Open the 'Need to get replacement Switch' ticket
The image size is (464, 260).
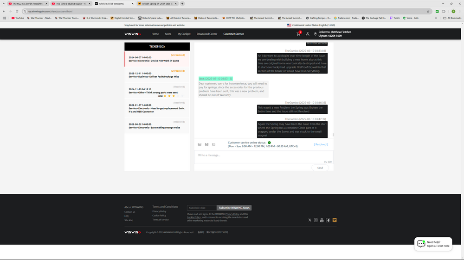pyautogui.click(x=157, y=108)
